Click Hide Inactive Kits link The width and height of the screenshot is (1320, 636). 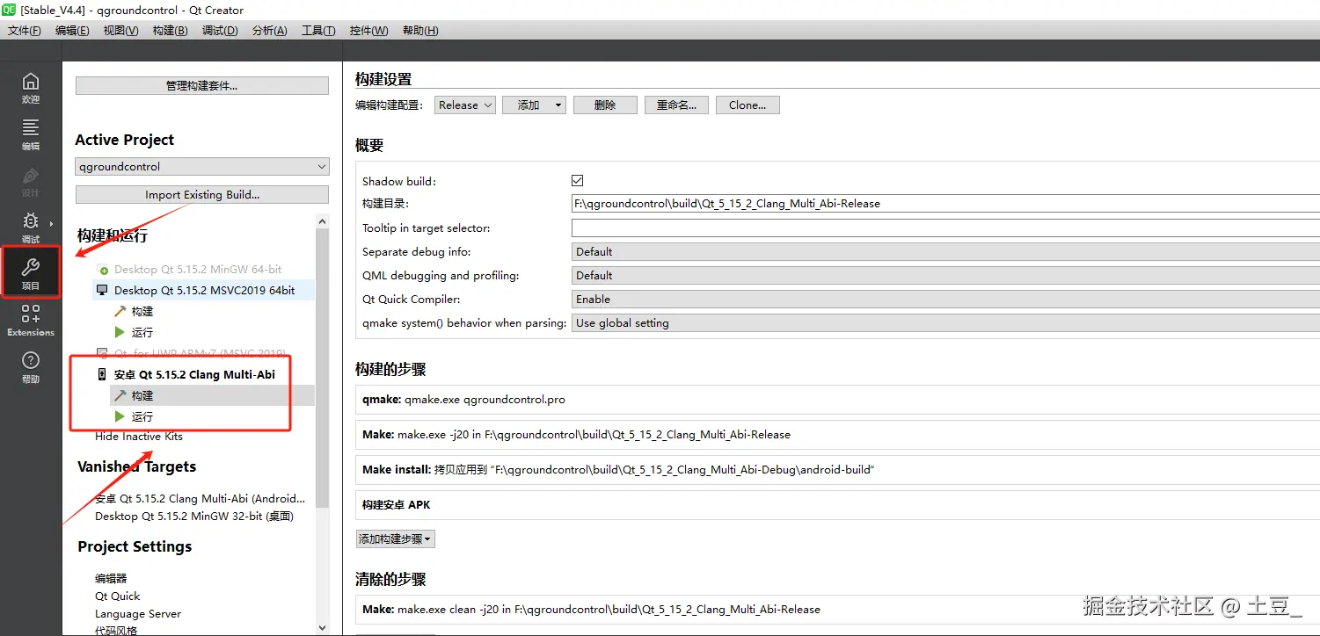(x=139, y=437)
